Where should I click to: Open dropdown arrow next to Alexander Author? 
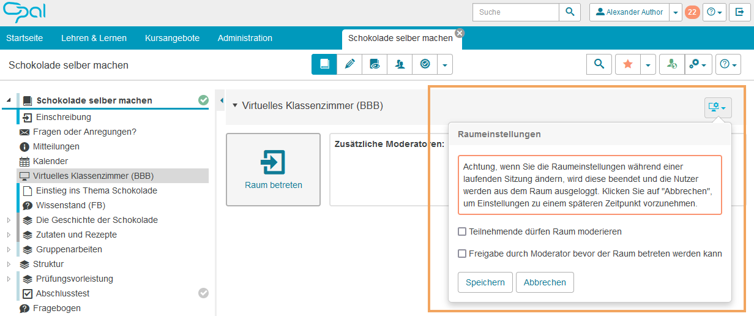pyautogui.click(x=675, y=12)
